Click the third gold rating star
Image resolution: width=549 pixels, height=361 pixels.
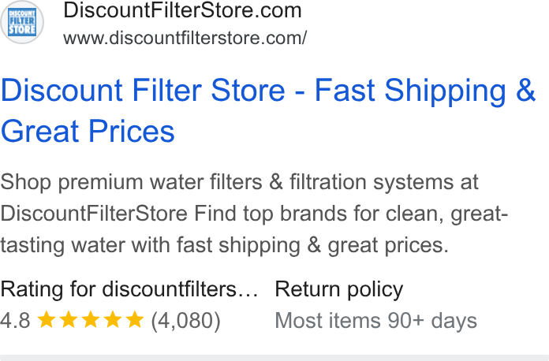point(91,320)
